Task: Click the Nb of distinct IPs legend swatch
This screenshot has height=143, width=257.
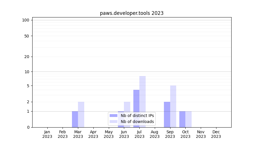Action: tap(113, 116)
